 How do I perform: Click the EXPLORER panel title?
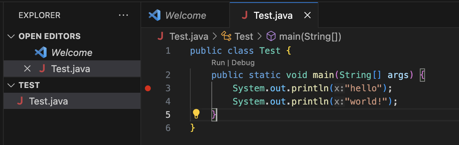[39, 15]
